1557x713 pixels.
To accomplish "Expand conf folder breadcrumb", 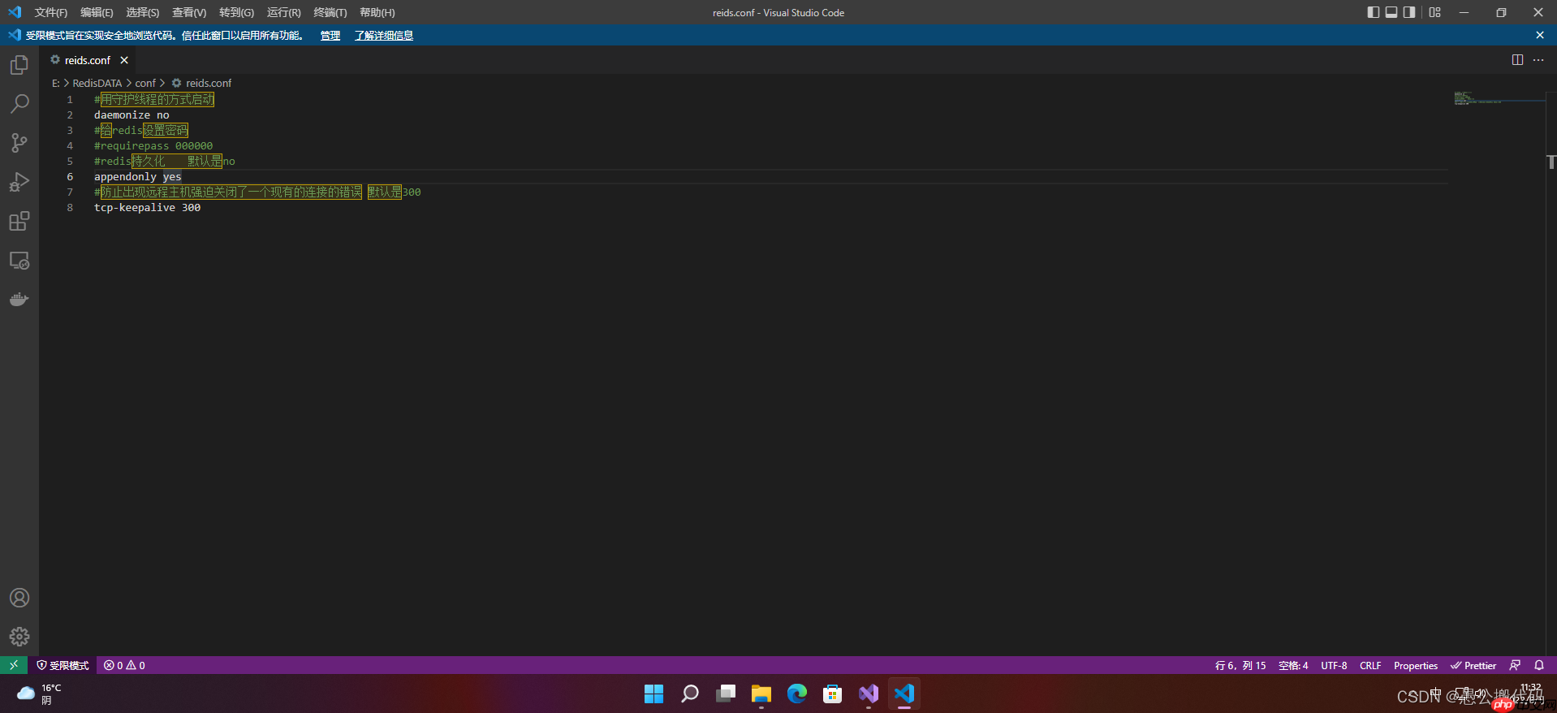I will [145, 83].
